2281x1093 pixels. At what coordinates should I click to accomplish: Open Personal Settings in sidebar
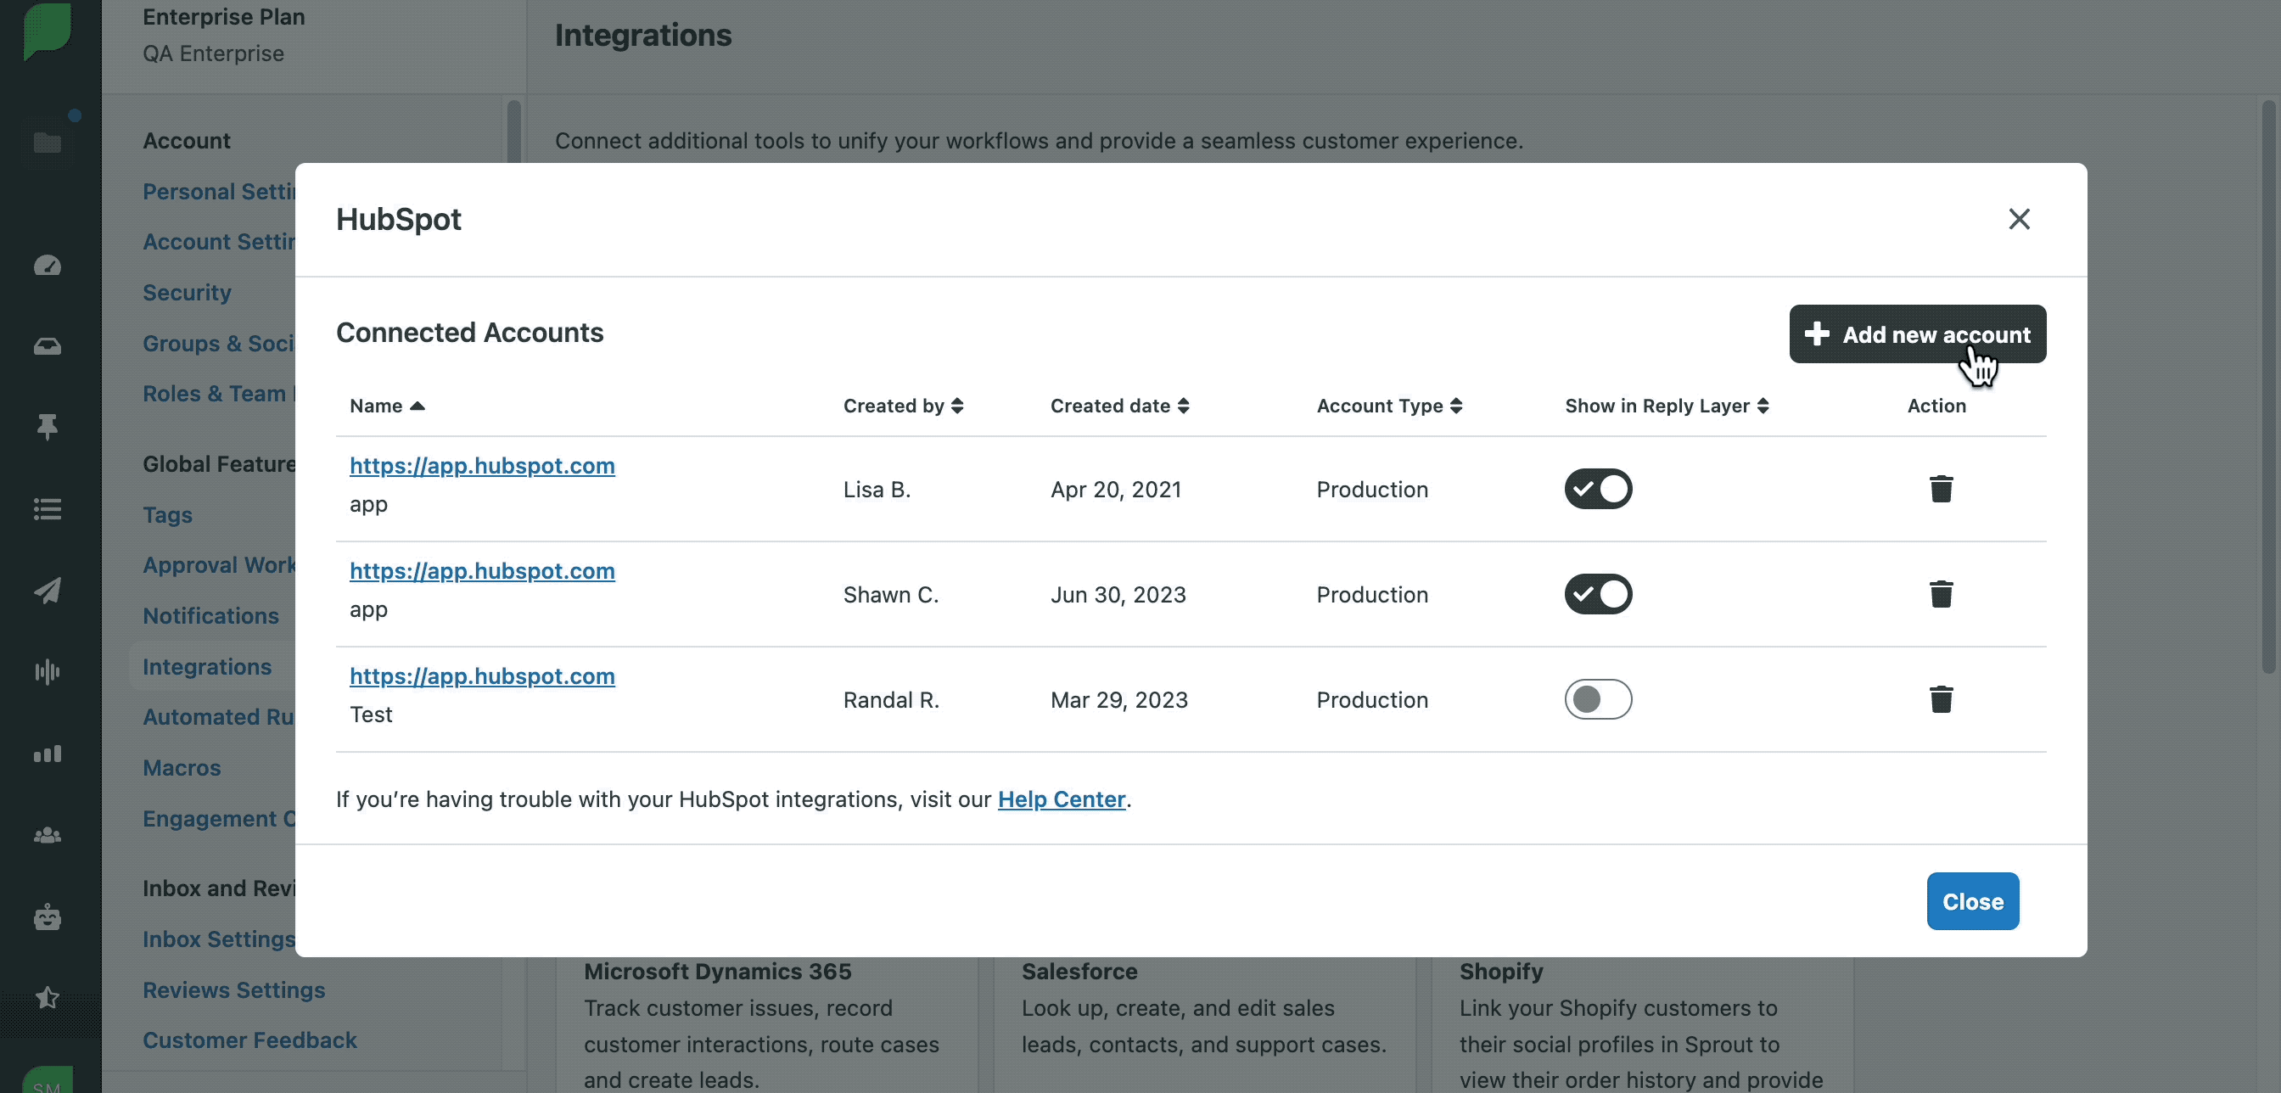tap(219, 191)
